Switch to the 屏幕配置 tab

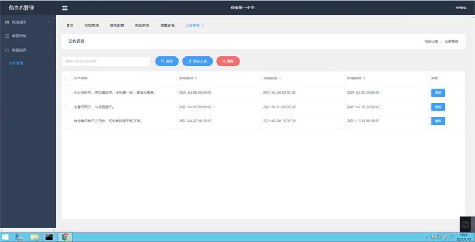pos(117,26)
